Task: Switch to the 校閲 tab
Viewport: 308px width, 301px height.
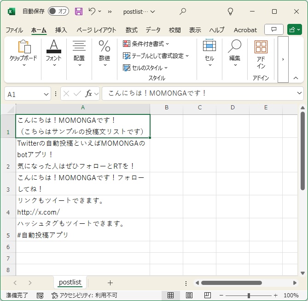Action: (174, 30)
